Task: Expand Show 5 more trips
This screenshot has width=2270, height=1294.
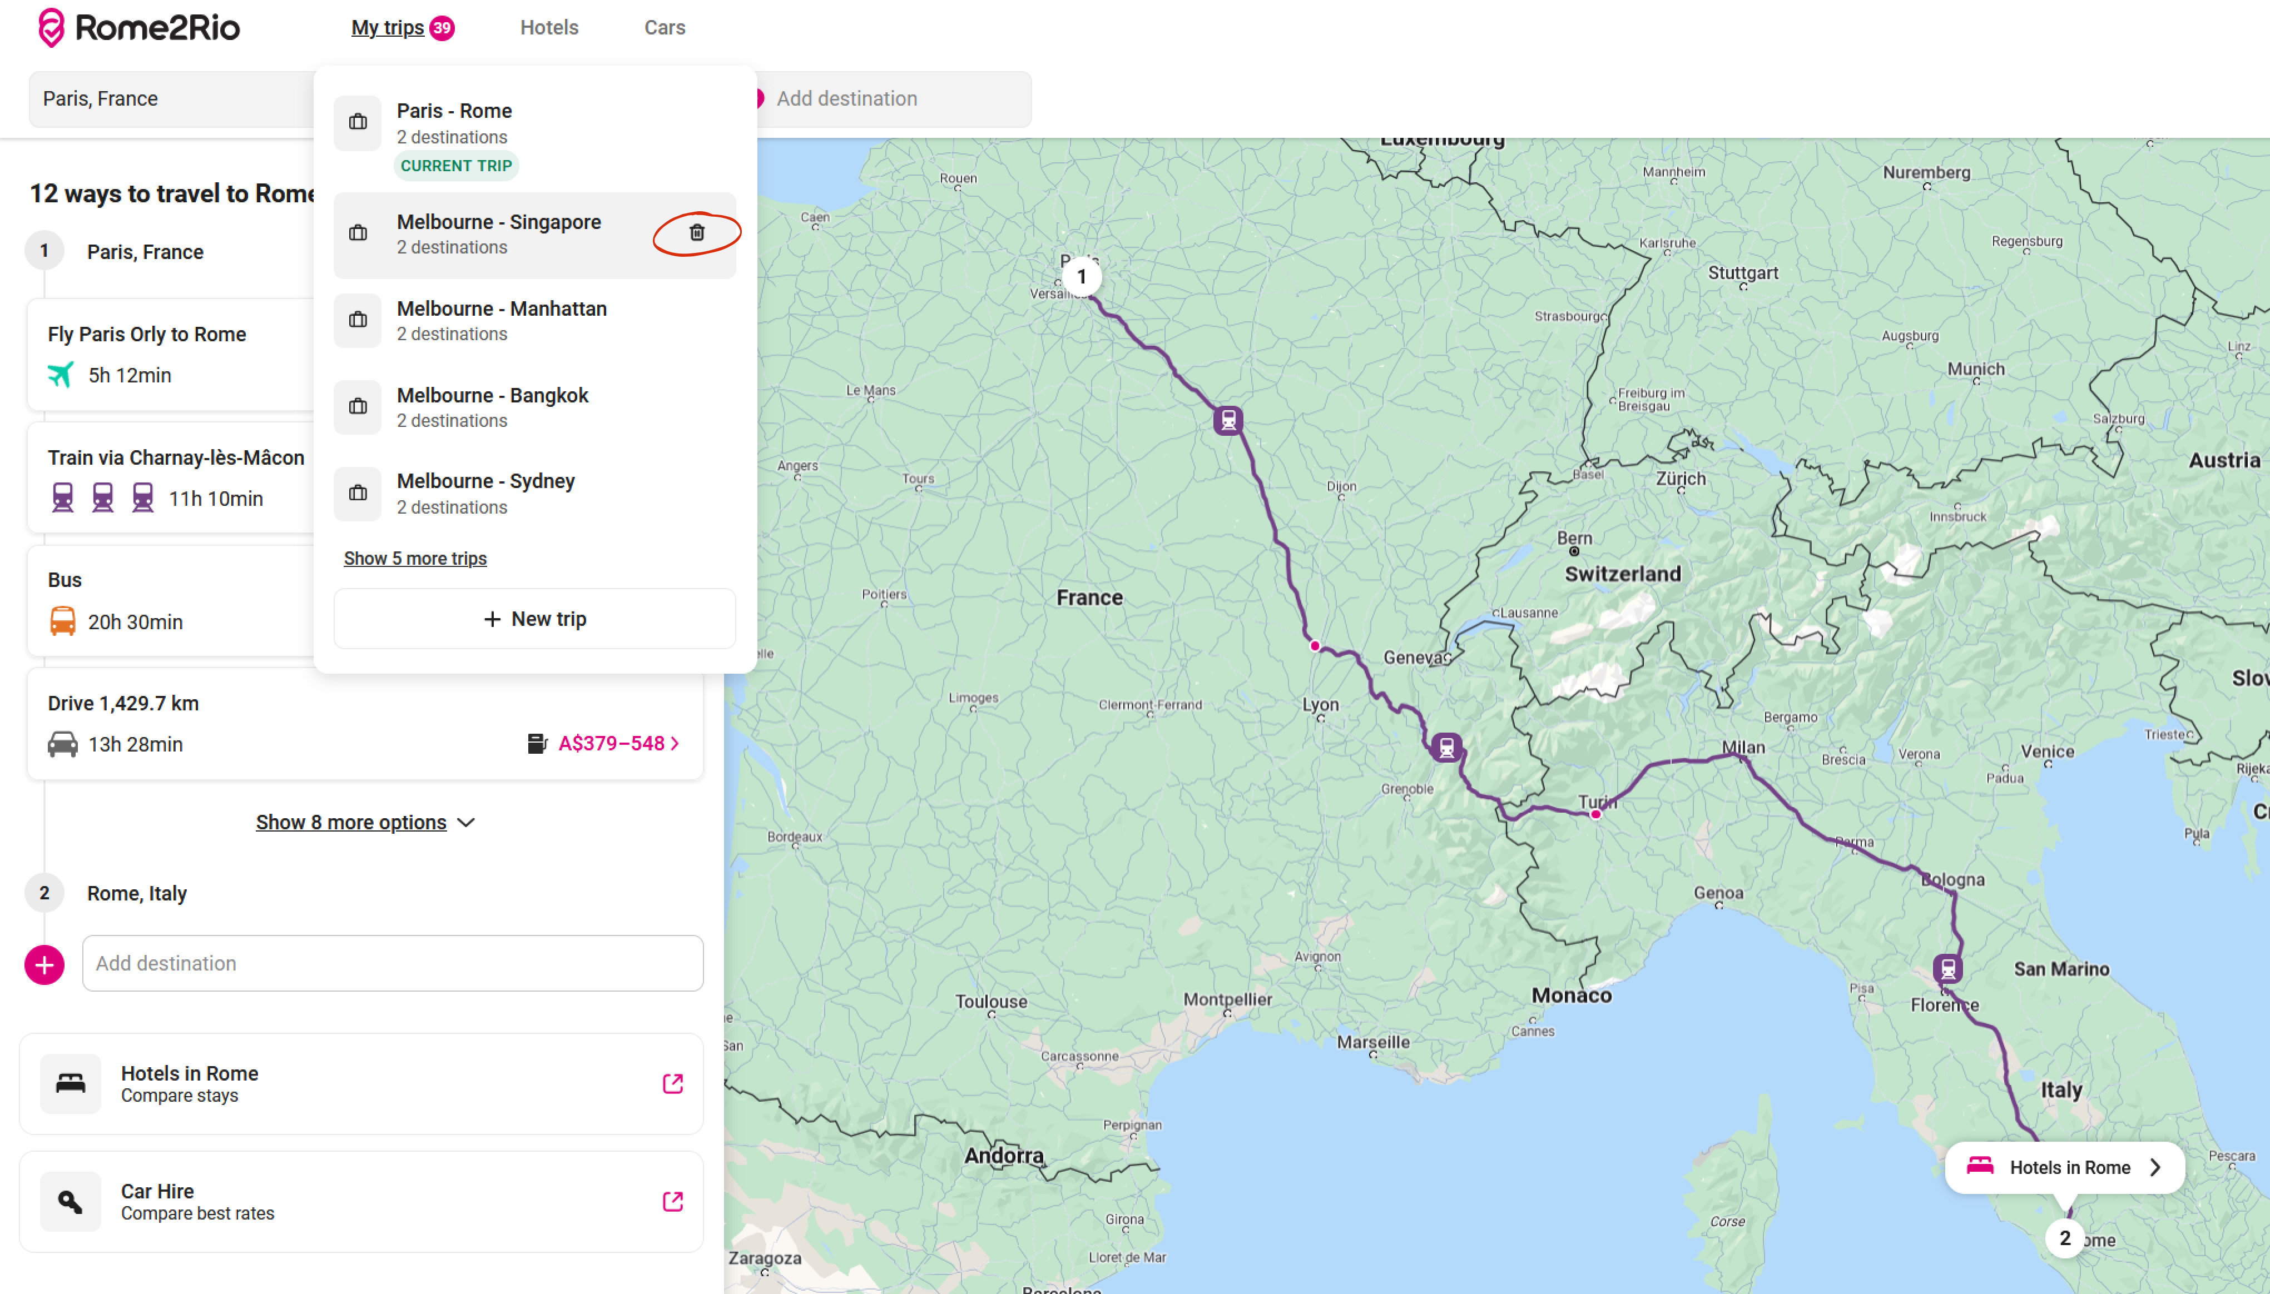Action: point(415,558)
